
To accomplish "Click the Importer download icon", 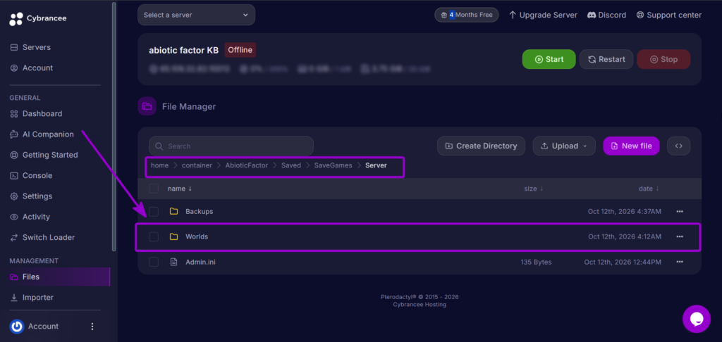I will click(x=14, y=298).
